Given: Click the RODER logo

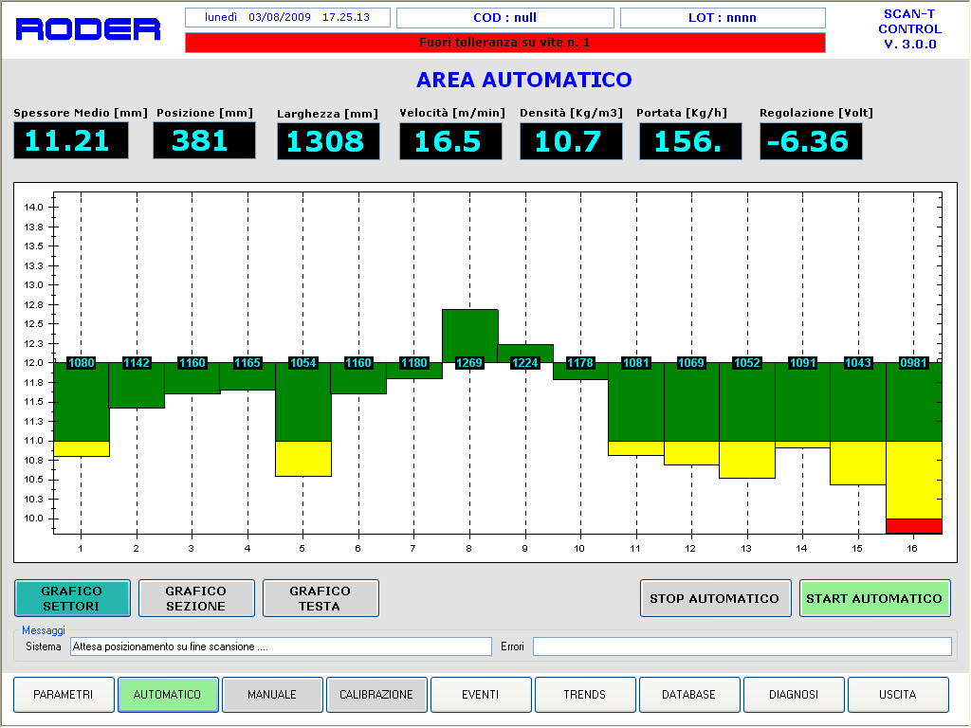Looking at the screenshot, I should click(x=88, y=29).
